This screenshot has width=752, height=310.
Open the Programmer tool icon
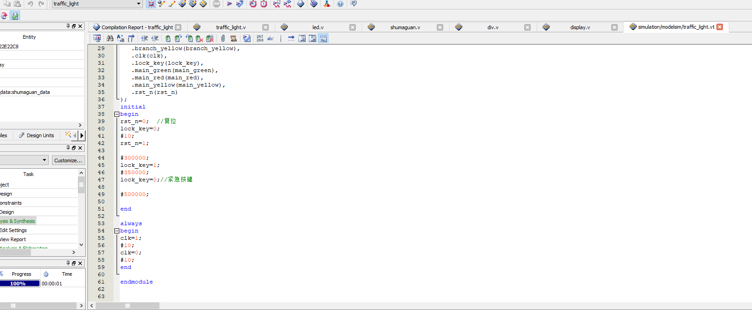(314, 4)
